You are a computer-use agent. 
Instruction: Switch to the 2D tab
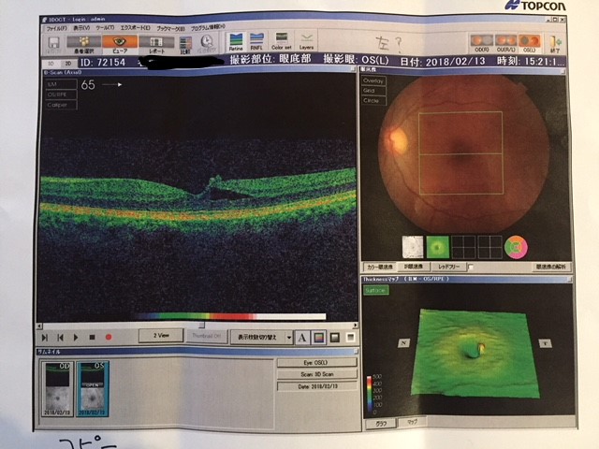(x=68, y=64)
